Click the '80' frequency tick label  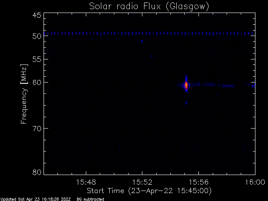[37, 172]
